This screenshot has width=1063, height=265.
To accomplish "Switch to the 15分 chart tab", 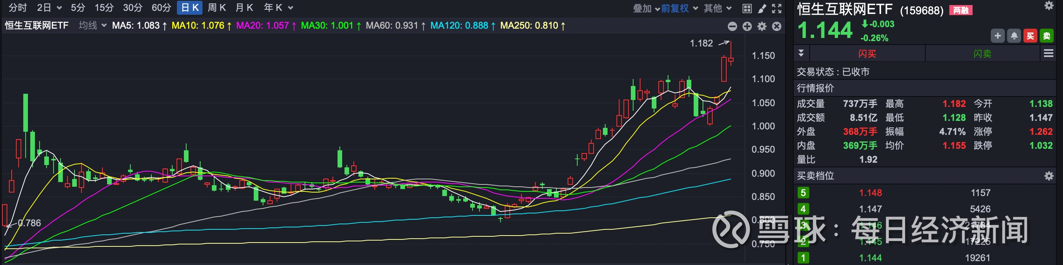I will [x=104, y=8].
